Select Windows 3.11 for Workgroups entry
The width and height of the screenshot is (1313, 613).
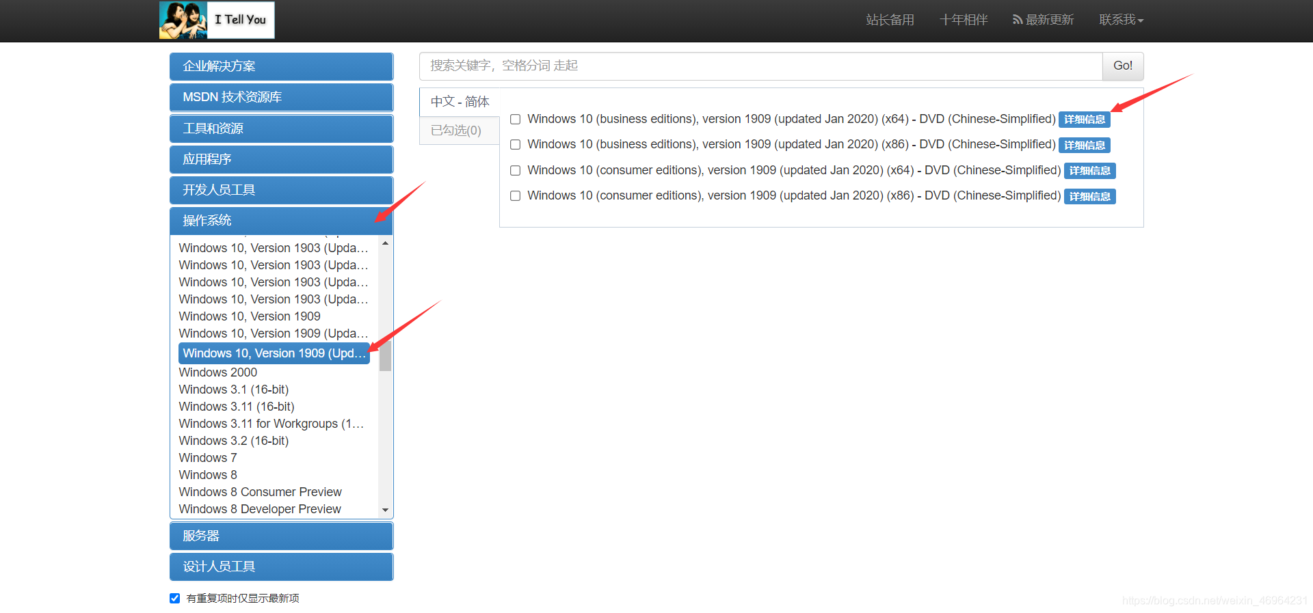click(x=271, y=424)
